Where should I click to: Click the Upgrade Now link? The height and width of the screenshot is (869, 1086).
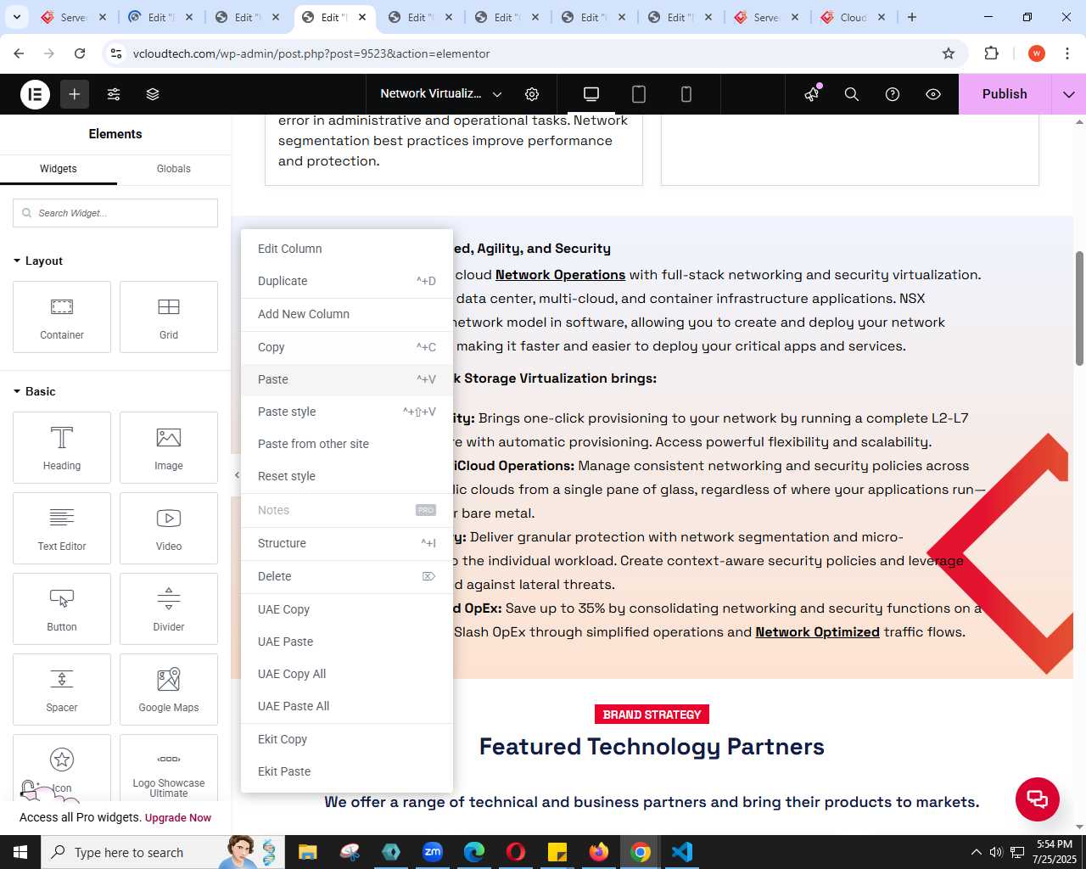pos(178,818)
